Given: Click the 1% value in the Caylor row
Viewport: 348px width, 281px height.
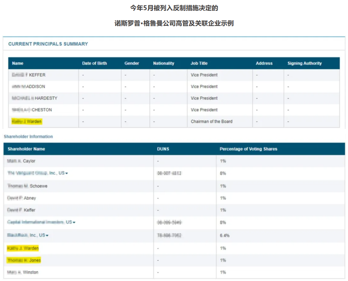Looking at the screenshot, I should pyautogui.click(x=223, y=161).
